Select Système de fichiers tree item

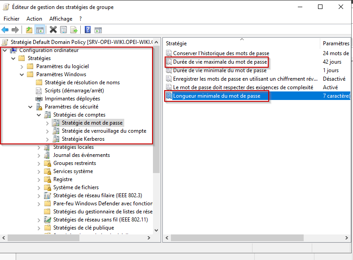(76, 187)
